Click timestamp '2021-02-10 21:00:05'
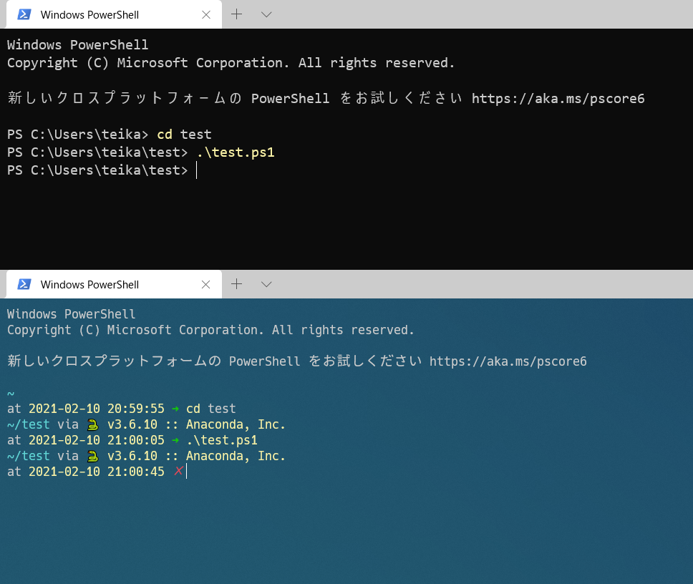The height and width of the screenshot is (584, 693). coord(97,440)
